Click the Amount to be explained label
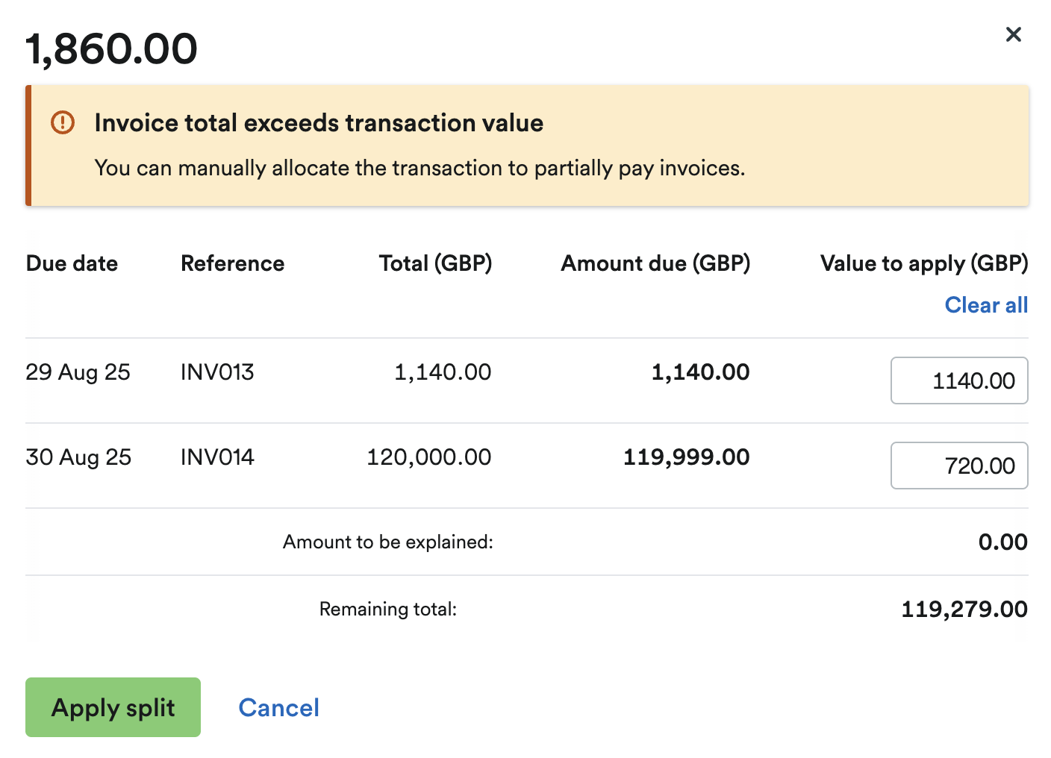The image size is (1051, 758). point(387,542)
